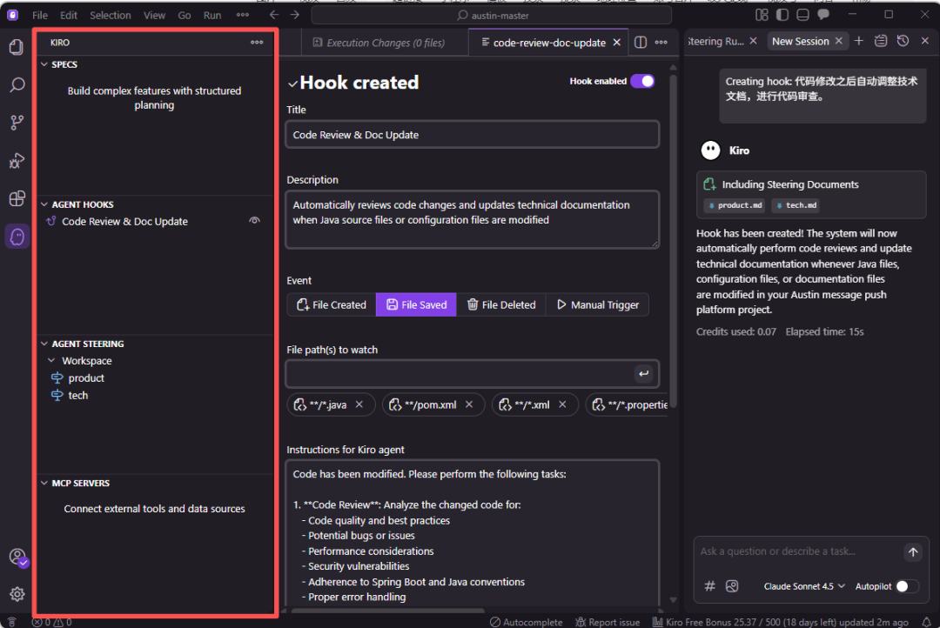
Task: Open the Explorer view in activity bar
Action: 17,47
